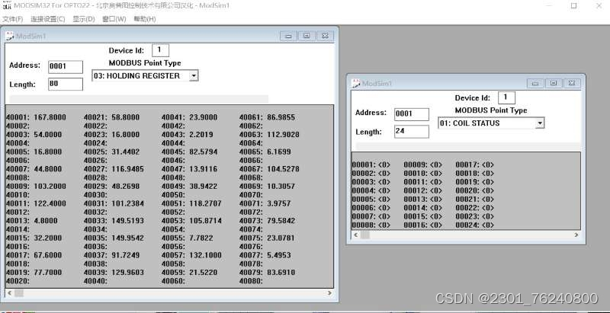Close the coil status ModSim1 window
610x313 pixels.
pos(571,83)
